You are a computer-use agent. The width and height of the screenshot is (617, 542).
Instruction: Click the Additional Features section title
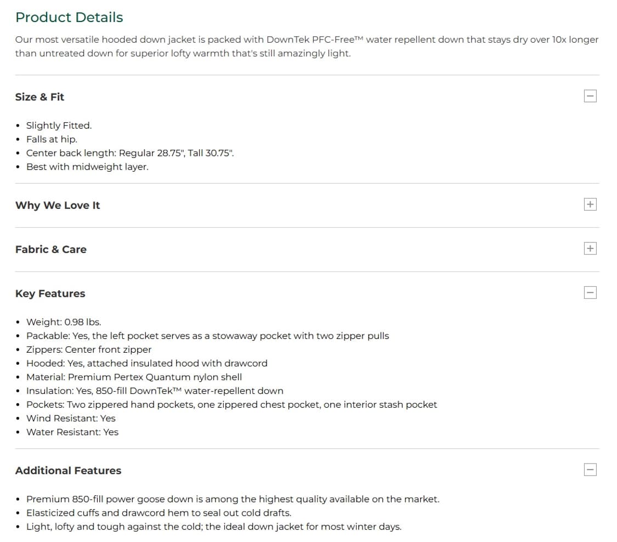pos(69,471)
